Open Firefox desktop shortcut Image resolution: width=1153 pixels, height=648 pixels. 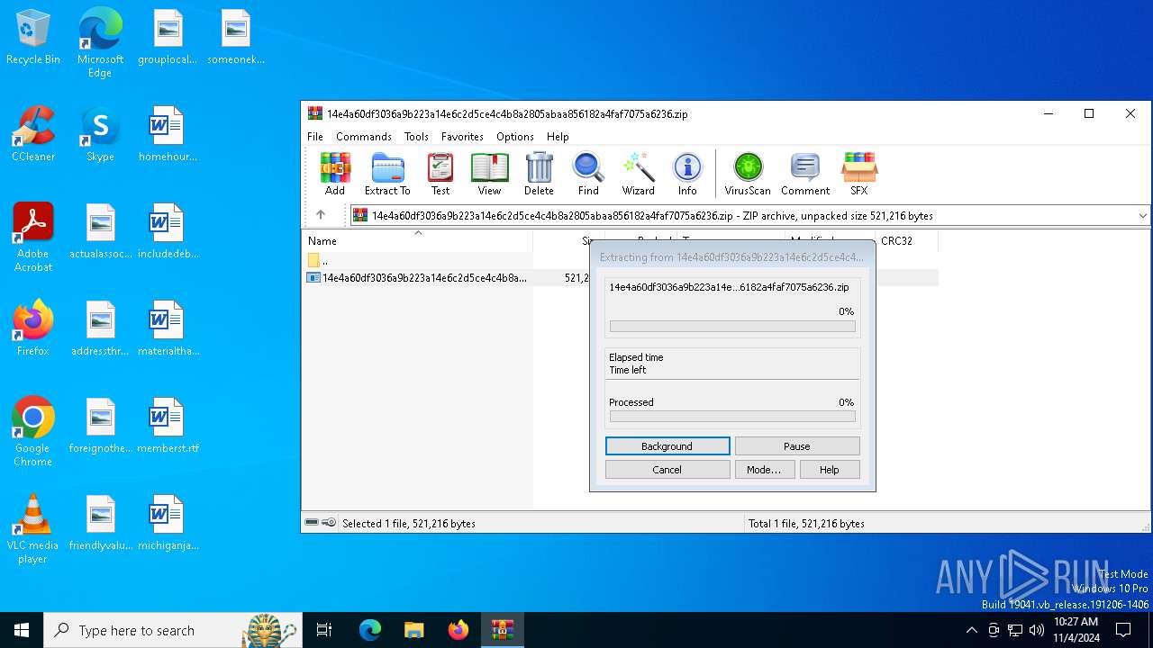tap(33, 328)
